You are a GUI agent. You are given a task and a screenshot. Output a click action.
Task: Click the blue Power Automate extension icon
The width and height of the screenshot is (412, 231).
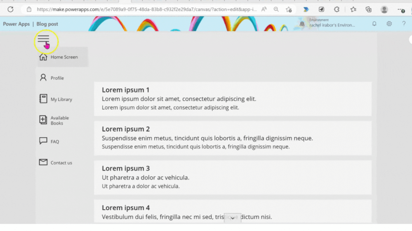click(x=306, y=9)
